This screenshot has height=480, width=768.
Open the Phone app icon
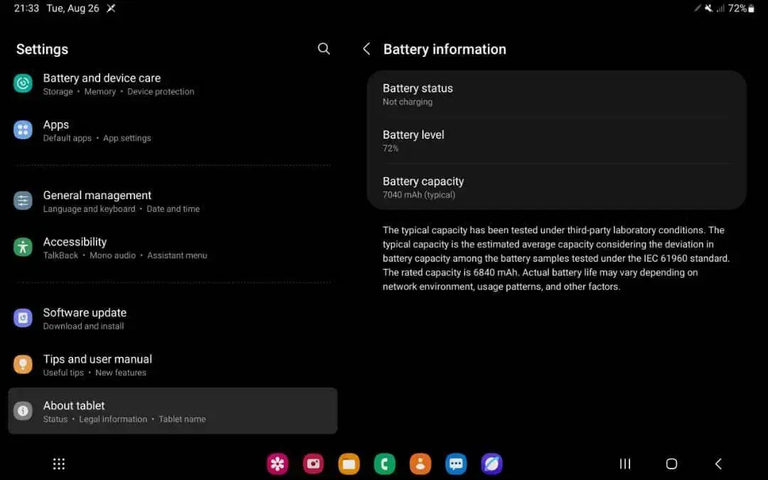[384, 464]
